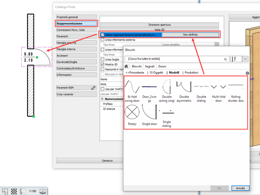The width and height of the screenshot is (260, 195).
Task: Open Connessioni Muro, Solai tab
Action: click(x=77, y=30)
